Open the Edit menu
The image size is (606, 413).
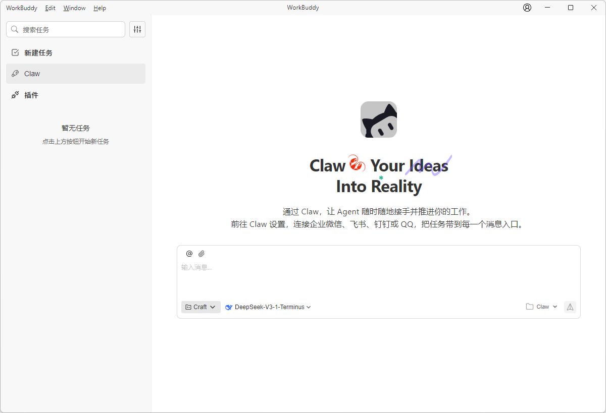pyautogui.click(x=50, y=8)
